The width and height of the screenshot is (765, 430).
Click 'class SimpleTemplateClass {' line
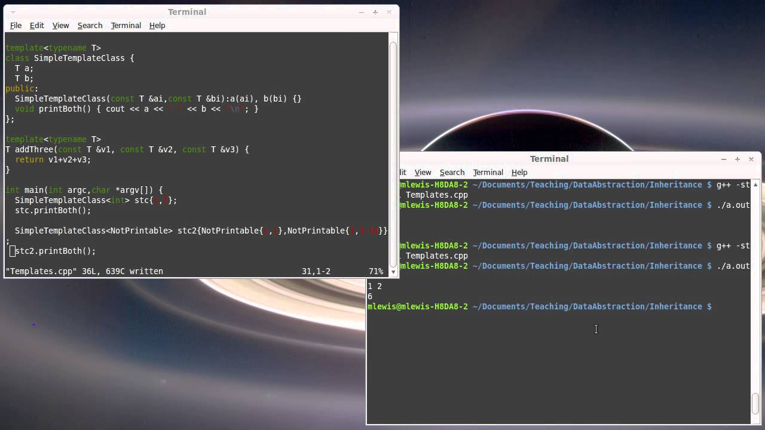tap(70, 58)
